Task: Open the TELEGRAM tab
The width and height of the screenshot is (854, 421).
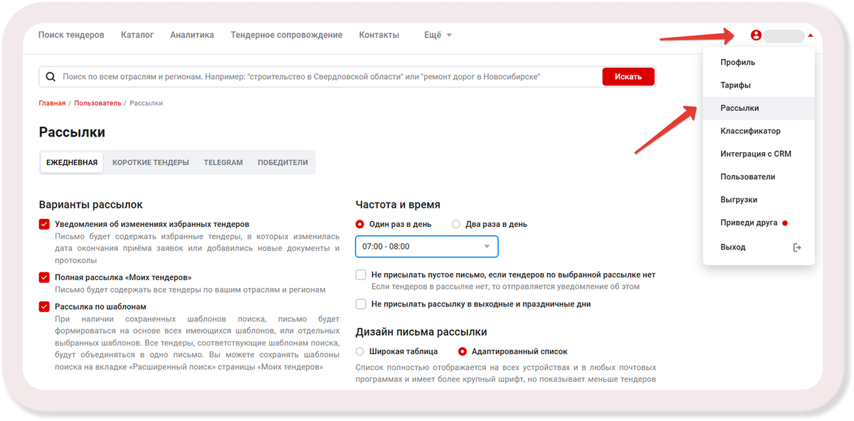Action: 223,162
